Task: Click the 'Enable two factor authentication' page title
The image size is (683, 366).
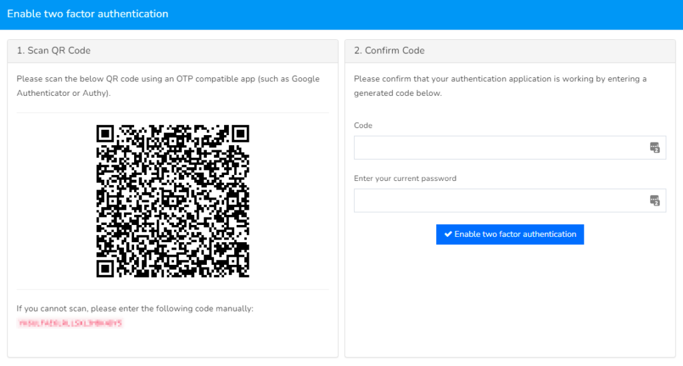Action: 87,14
